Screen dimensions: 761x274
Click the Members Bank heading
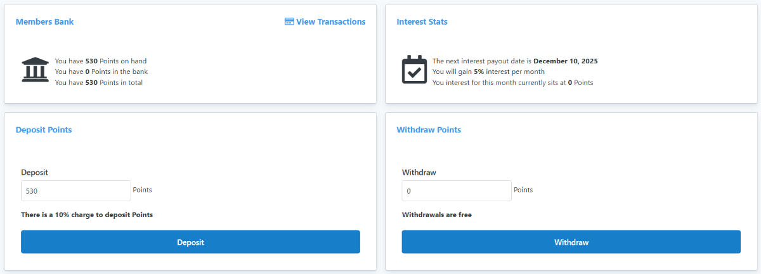click(x=44, y=22)
